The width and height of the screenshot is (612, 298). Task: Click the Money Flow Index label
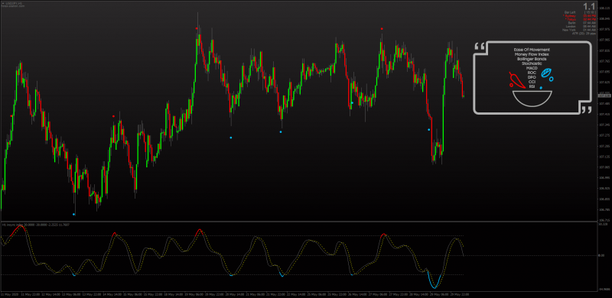532,54
